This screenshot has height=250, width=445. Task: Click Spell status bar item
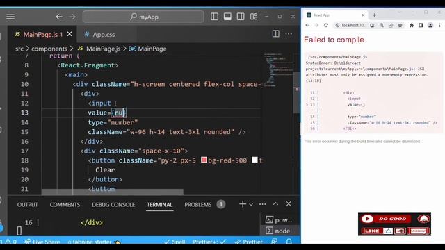click(175, 242)
